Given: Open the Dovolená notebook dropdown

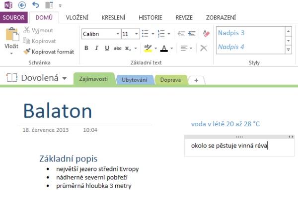Looking at the screenshot, I should [x=65, y=78].
